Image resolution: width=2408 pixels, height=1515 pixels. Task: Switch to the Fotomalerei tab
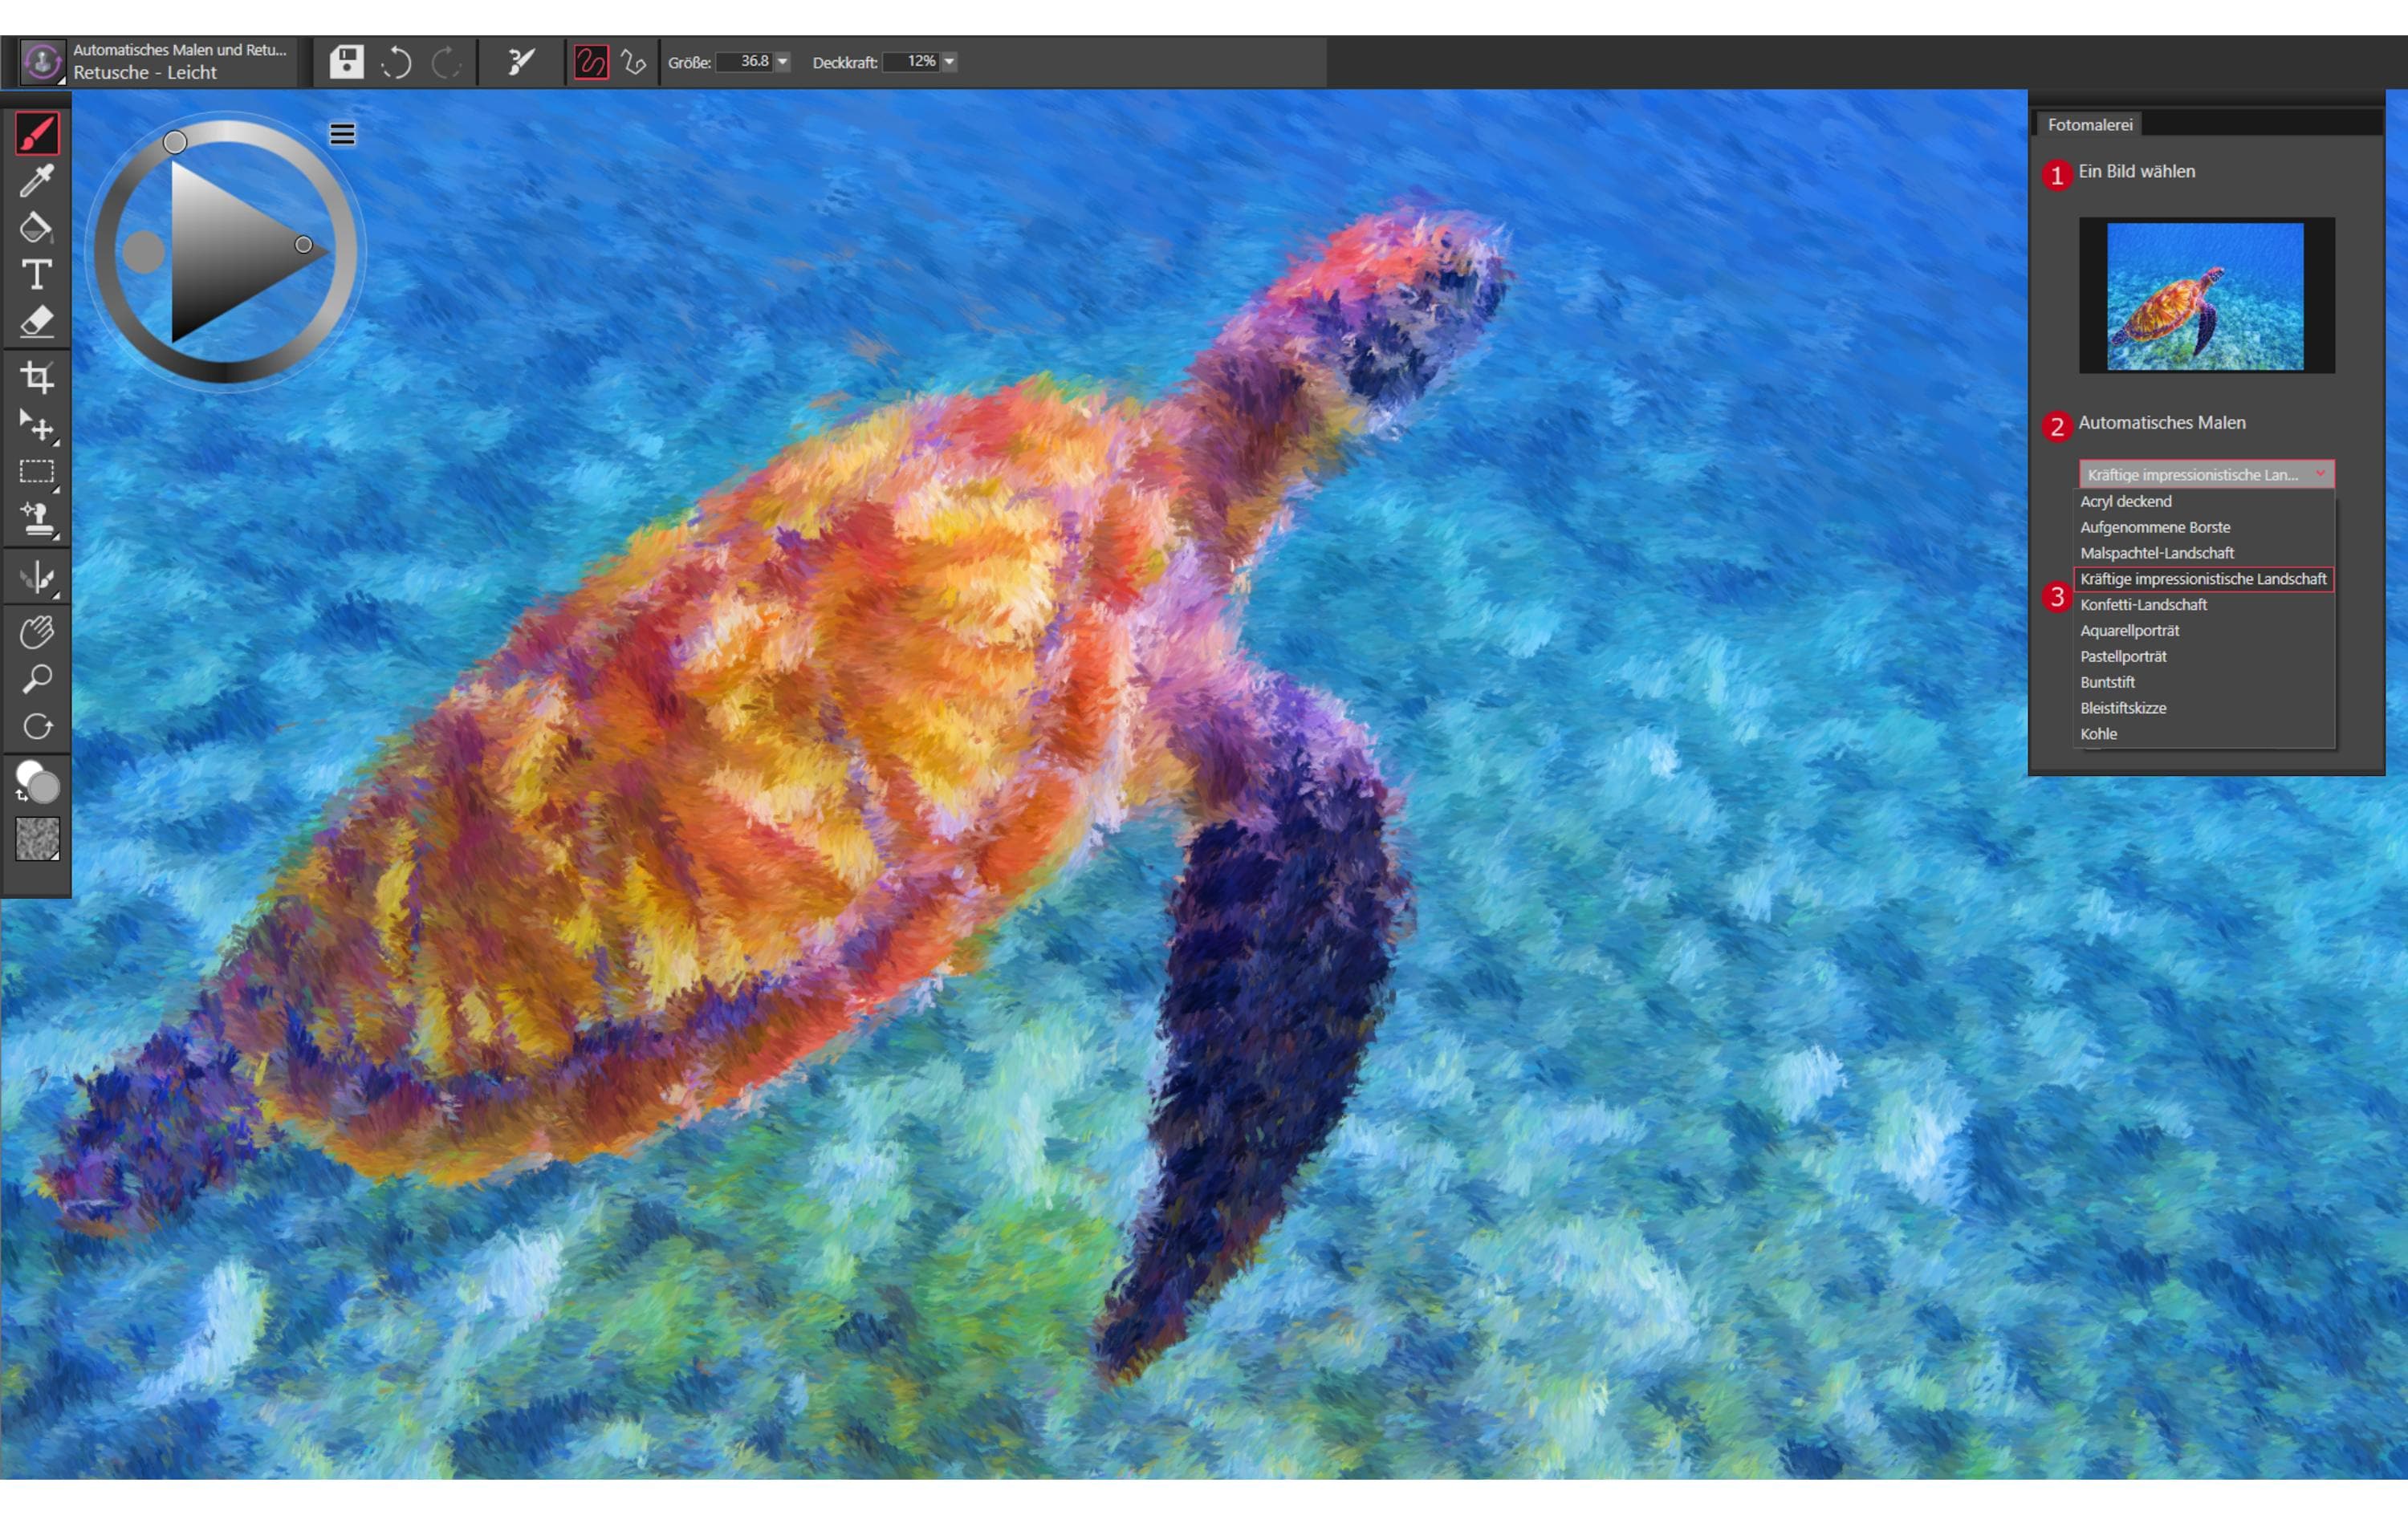(x=2089, y=124)
